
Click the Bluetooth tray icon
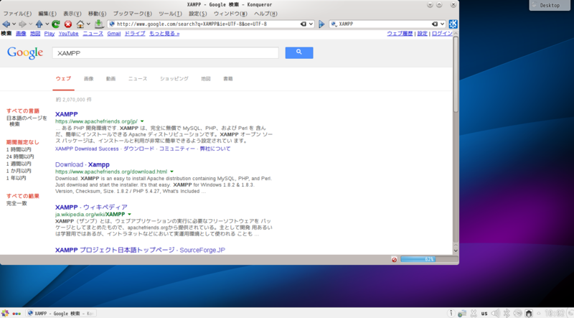coord(507,313)
